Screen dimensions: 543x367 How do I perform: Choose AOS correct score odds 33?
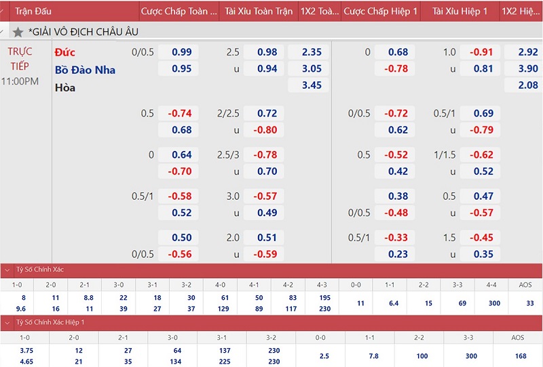click(530, 303)
